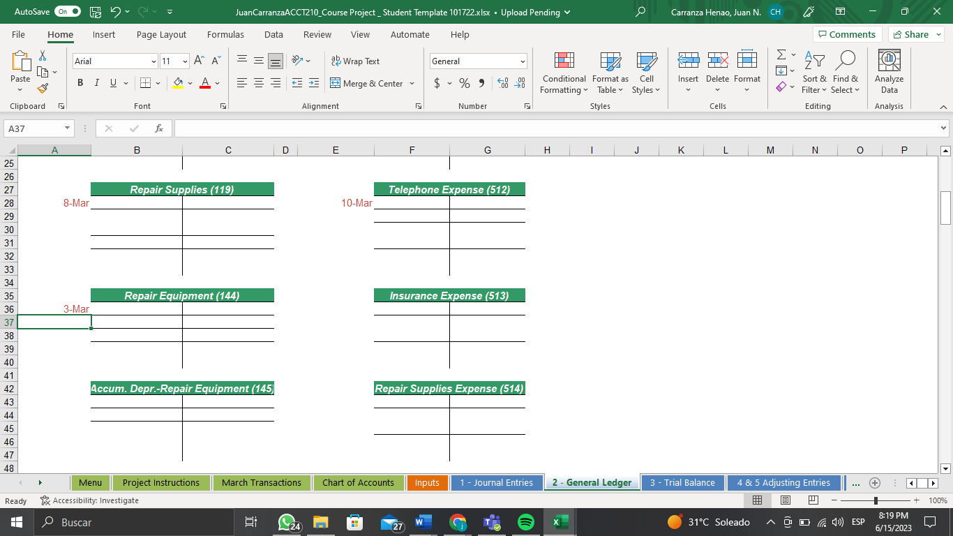
Task: Toggle bold formatting
Action: coord(80,82)
